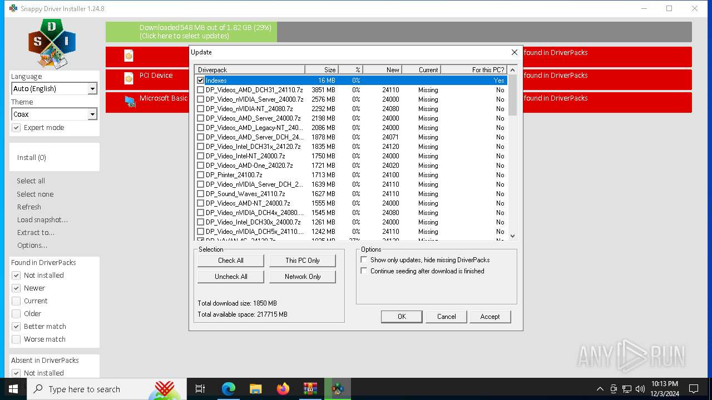712x400 pixels.
Task: Launch Firefox from the taskbar
Action: pos(283,389)
